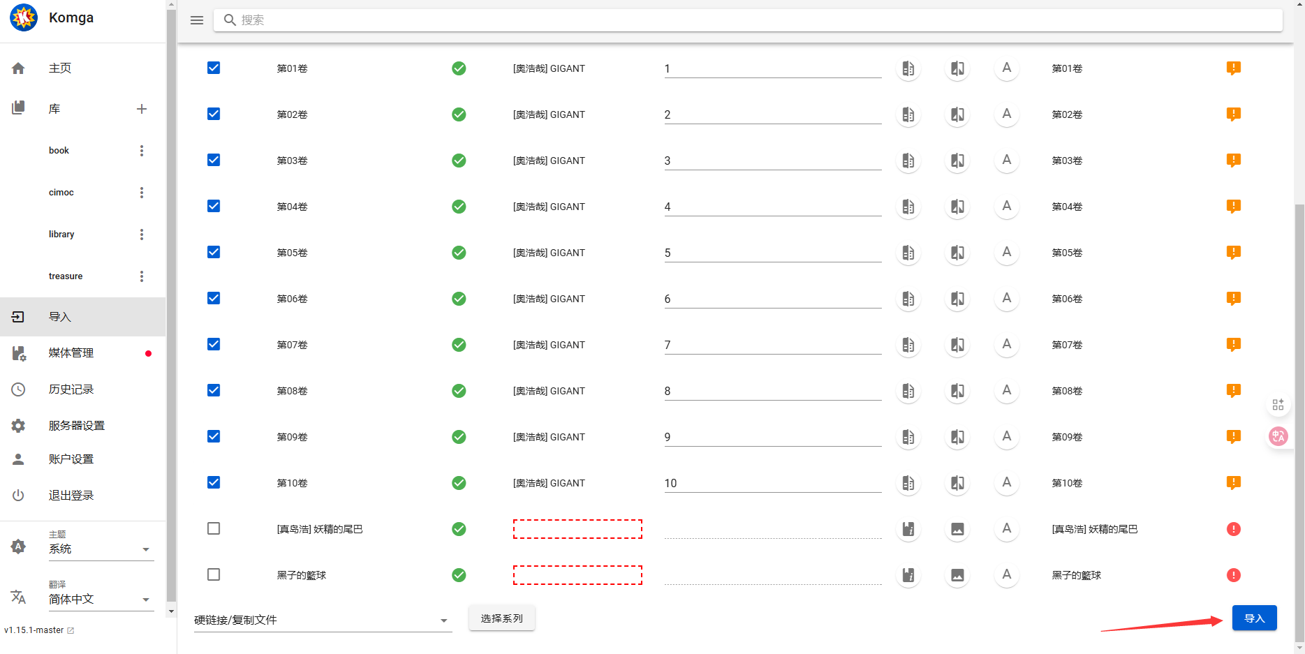Click orange warning icon in 第07卷 row
Image resolution: width=1305 pixels, height=654 pixels.
coord(1233,344)
